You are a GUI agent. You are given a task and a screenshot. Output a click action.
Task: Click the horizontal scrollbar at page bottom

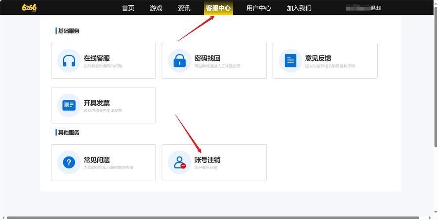point(216,217)
